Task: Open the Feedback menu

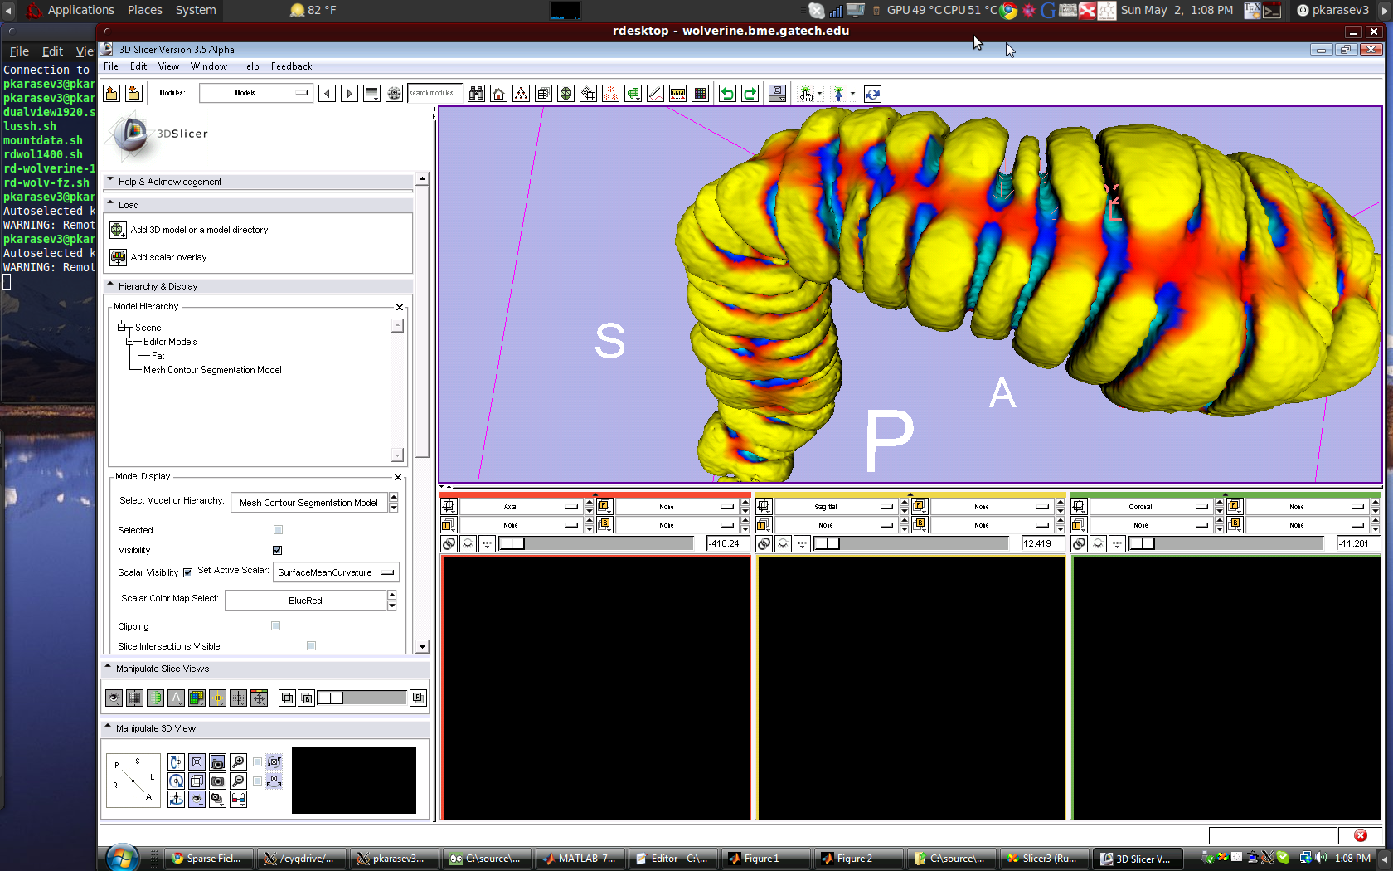Action: tap(291, 66)
